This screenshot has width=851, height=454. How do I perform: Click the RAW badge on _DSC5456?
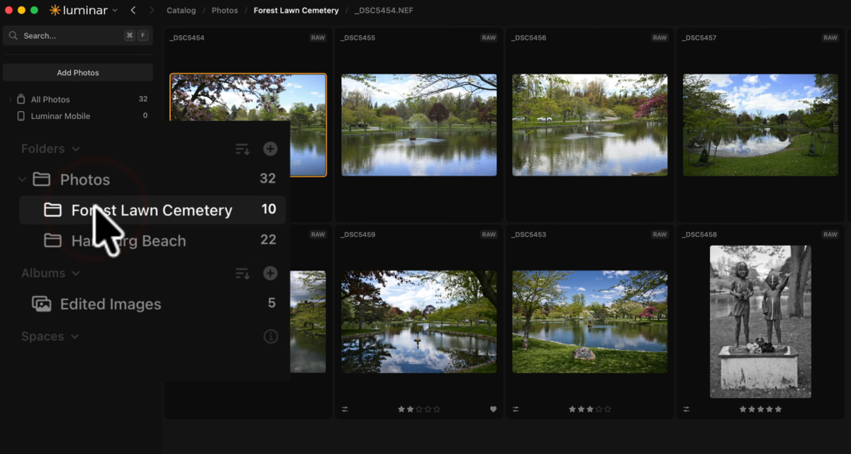coord(660,38)
